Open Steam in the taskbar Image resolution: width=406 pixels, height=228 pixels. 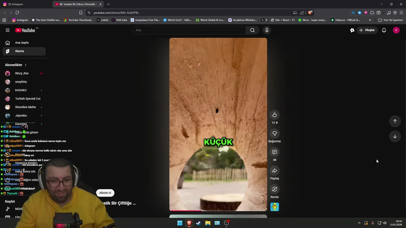pos(198,223)
